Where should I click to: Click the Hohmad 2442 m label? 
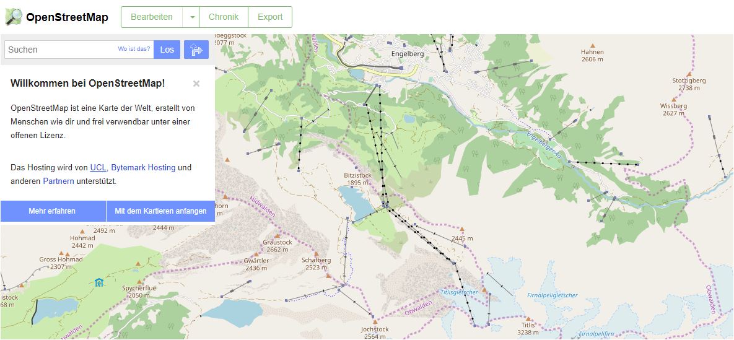[83, 241]
